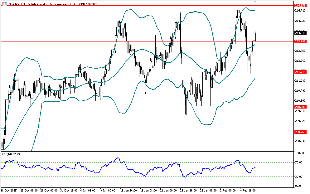Click the 4 Feb 16:00 time label
This screenshot has width=310, height=194.
tap(249, 190)
